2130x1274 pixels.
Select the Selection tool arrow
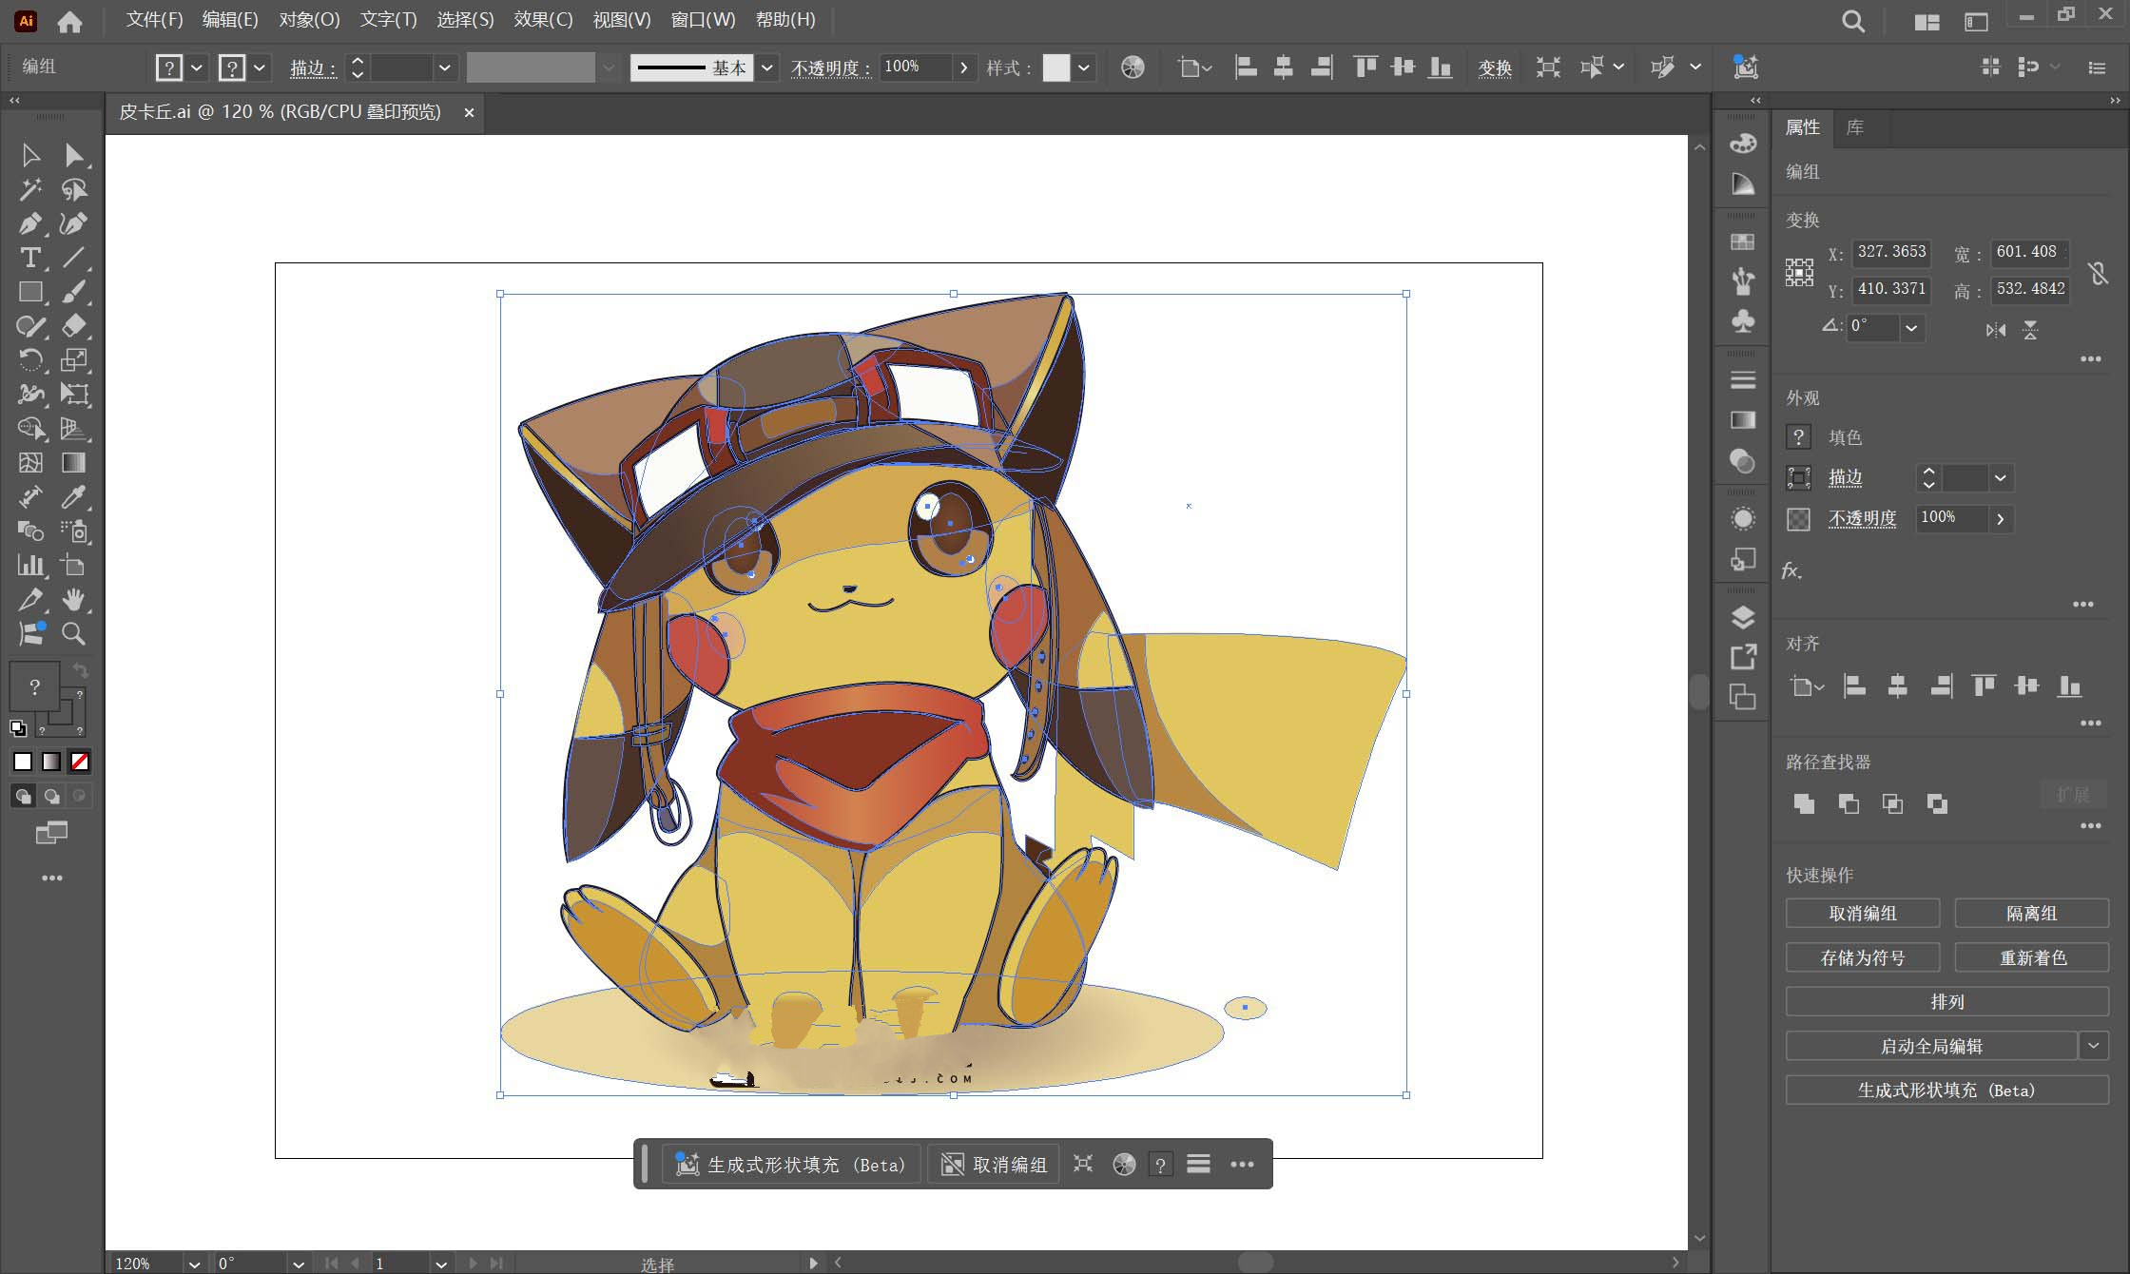coord(30,155)
